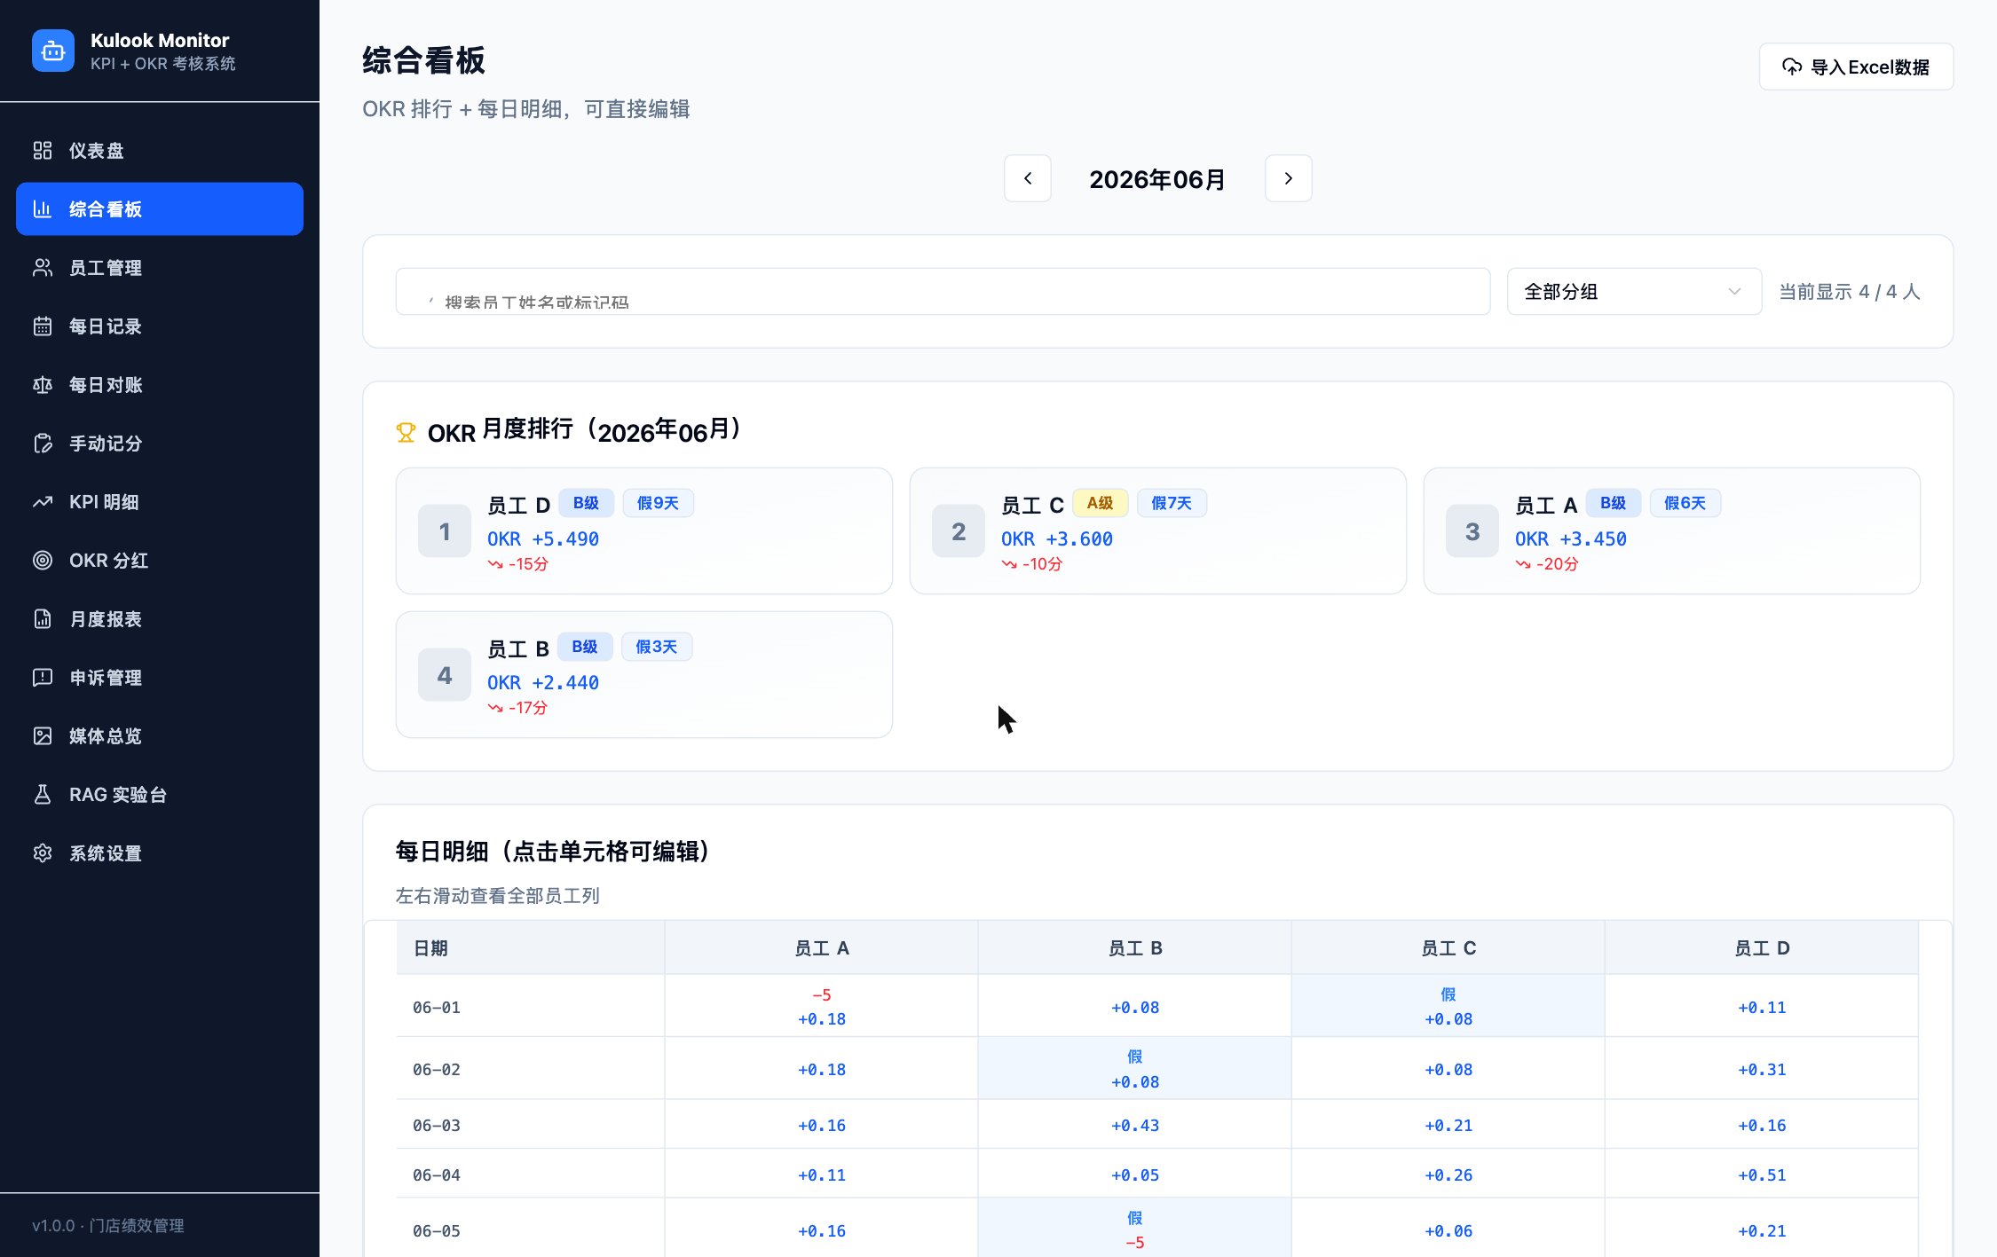Viewport: 1997px width, 1257px height.
Task: Click the 导入Excel数据 button
Action: pyautogui.click(x=1856, y=67)
